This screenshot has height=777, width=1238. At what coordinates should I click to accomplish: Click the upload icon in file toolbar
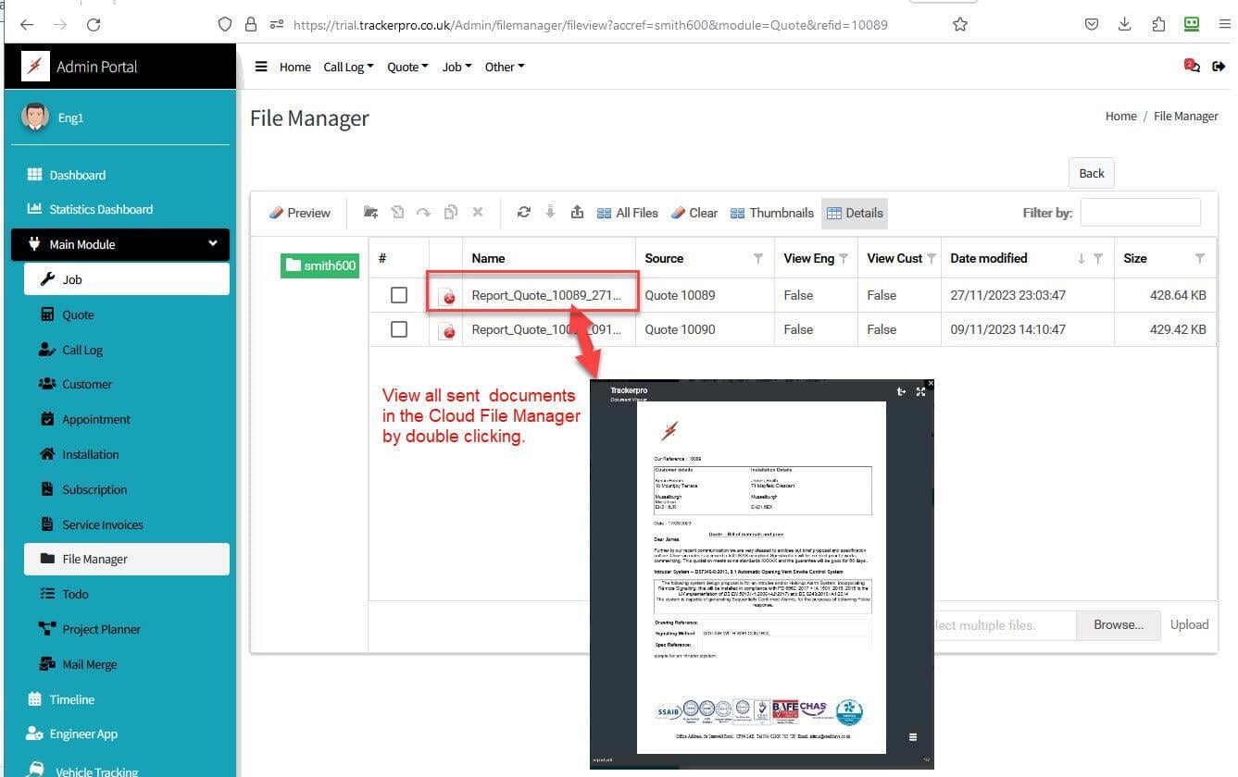pos(577,212)
